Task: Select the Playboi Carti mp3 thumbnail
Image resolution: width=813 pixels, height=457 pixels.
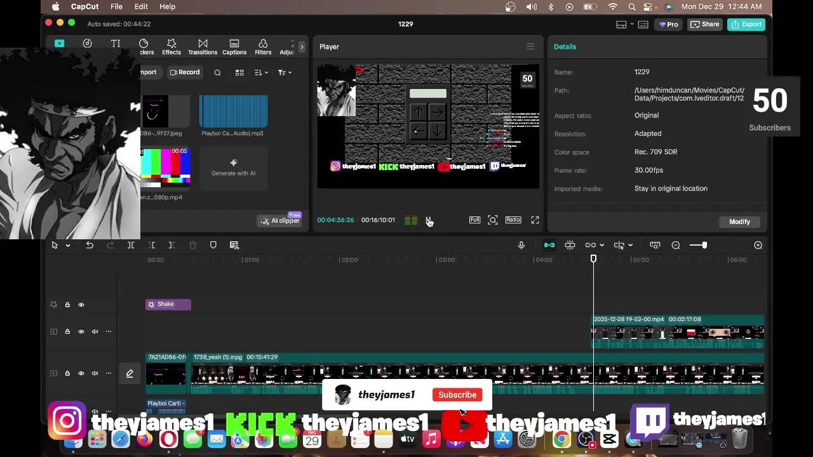Action: pos(234,111)
